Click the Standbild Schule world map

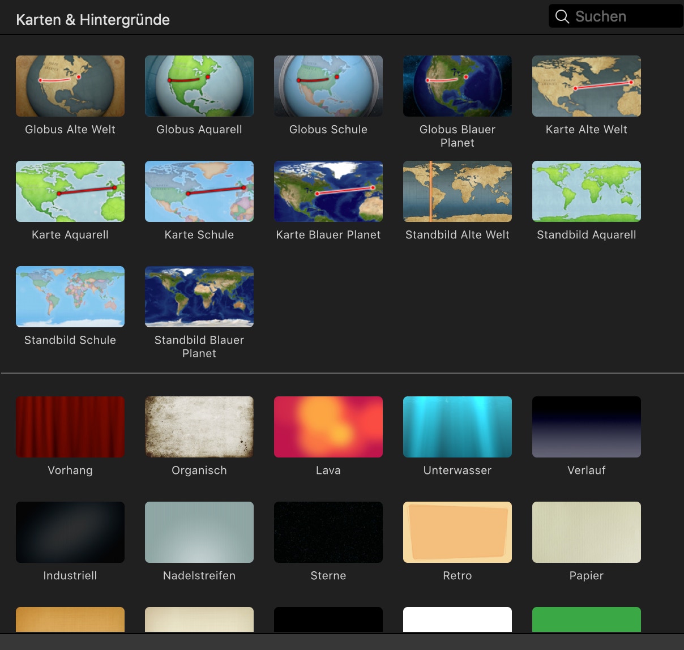pos(70,297)
